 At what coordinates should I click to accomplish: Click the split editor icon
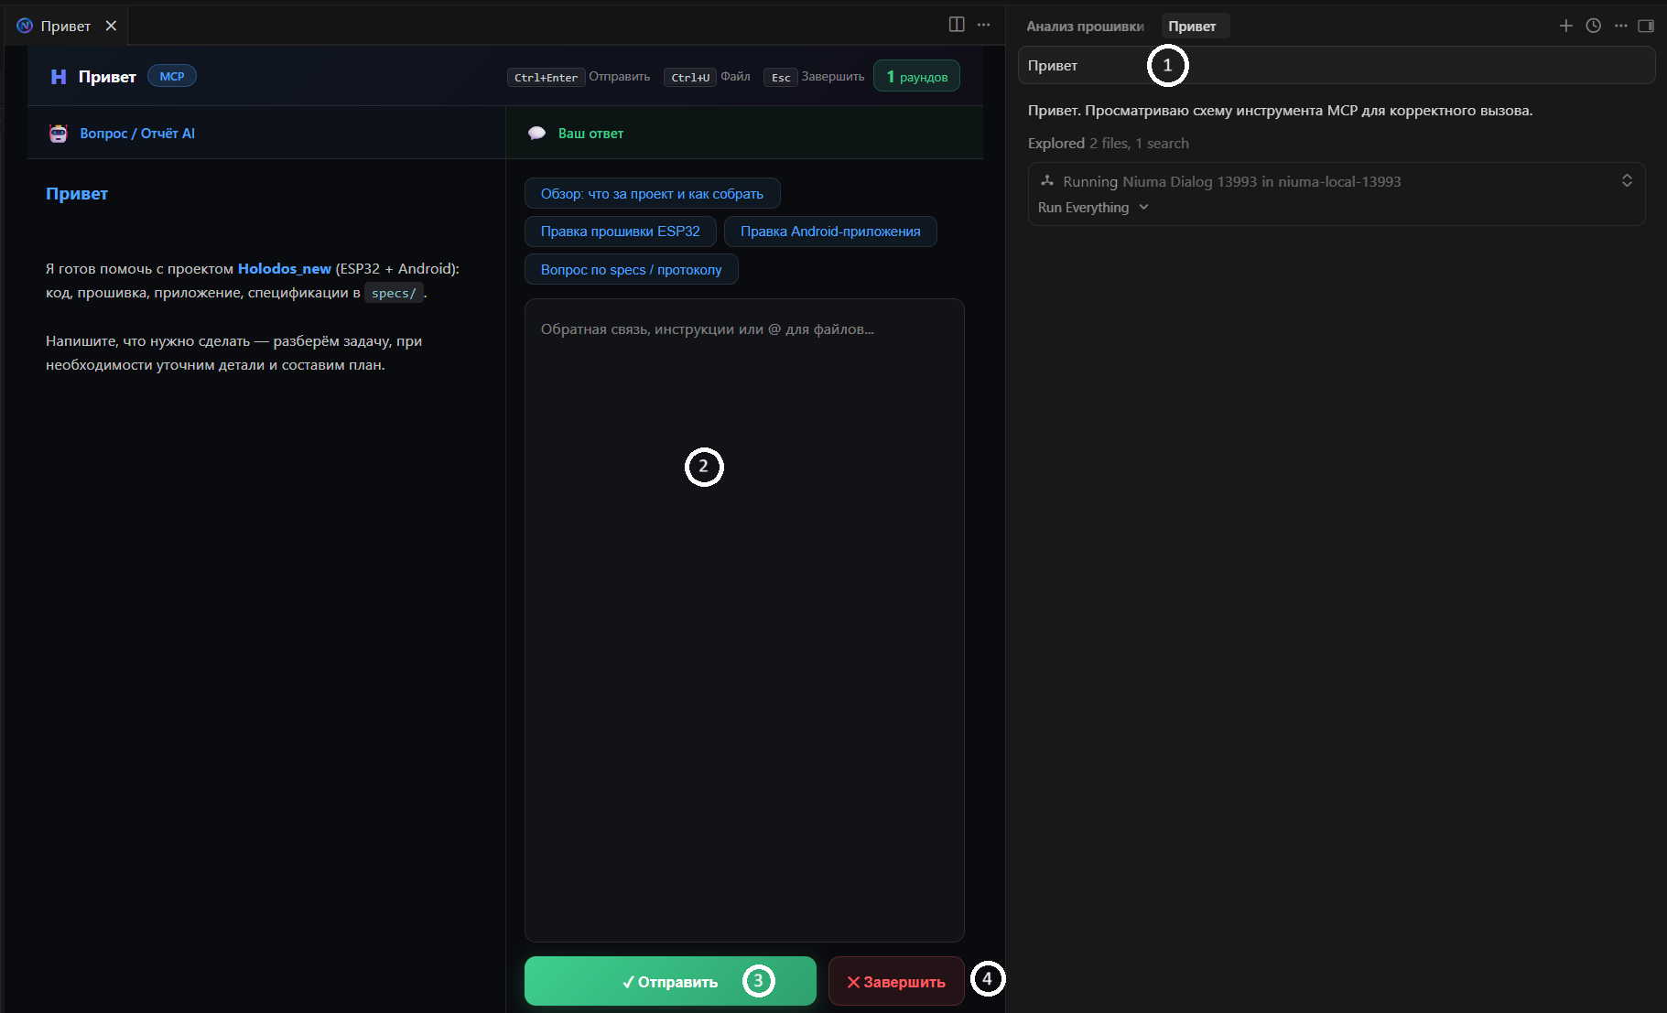tap(957, 25)
